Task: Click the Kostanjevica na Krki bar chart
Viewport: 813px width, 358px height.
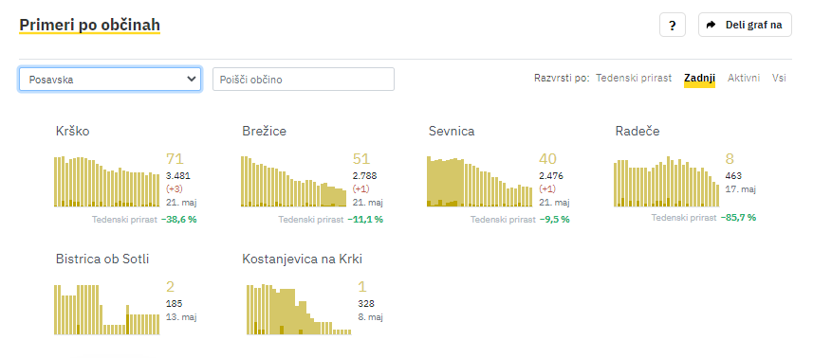Action: point(299,310)
